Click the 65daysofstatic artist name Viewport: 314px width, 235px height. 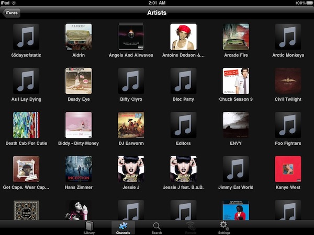(26, 55)
